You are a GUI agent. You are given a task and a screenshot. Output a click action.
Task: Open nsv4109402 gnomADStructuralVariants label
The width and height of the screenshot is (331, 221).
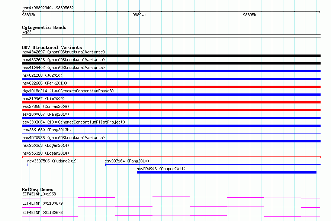(x=64, y=67)
